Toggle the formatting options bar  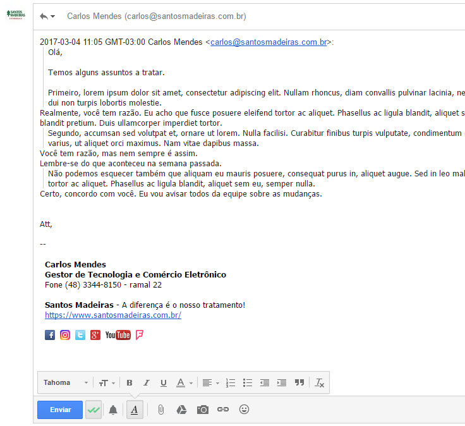[135, 410]
